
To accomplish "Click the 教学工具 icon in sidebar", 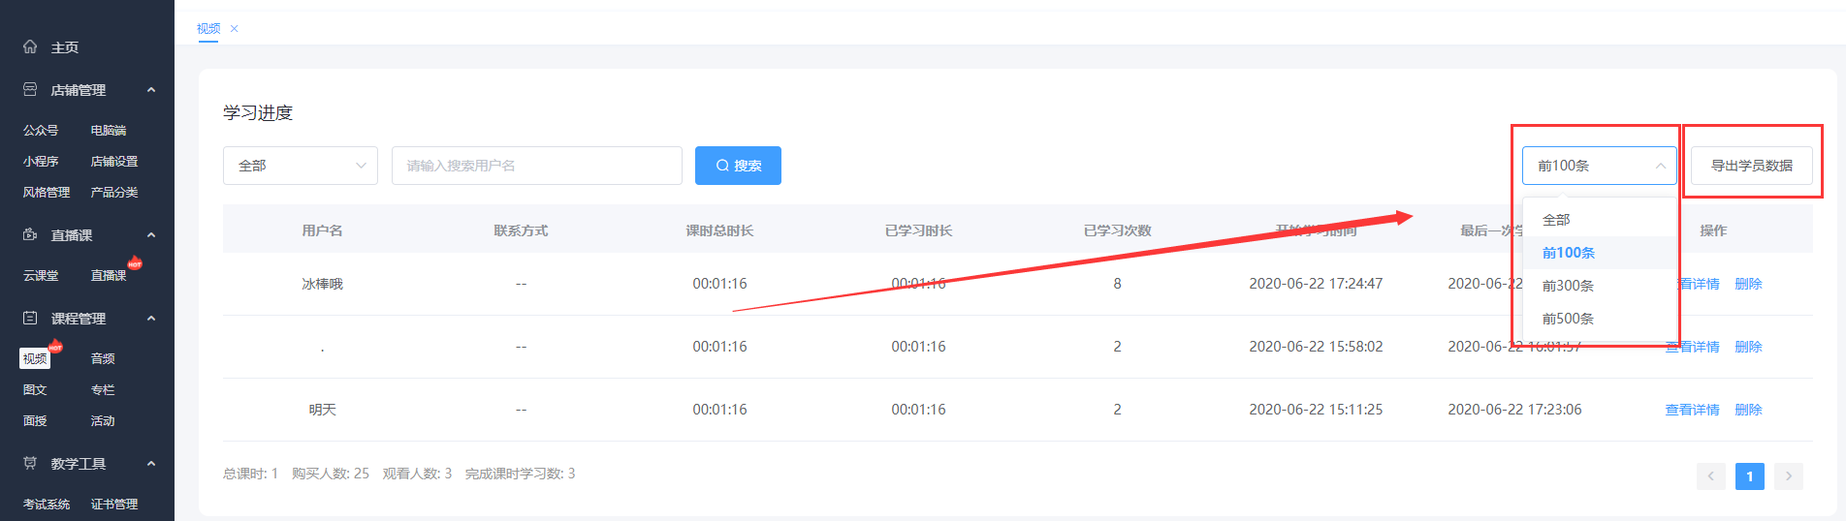I will tap(30, 463).
